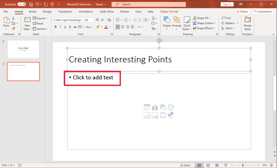Fit slide to current window icon
The height and width of the screenshot is (168, 277).
[272, 165]
